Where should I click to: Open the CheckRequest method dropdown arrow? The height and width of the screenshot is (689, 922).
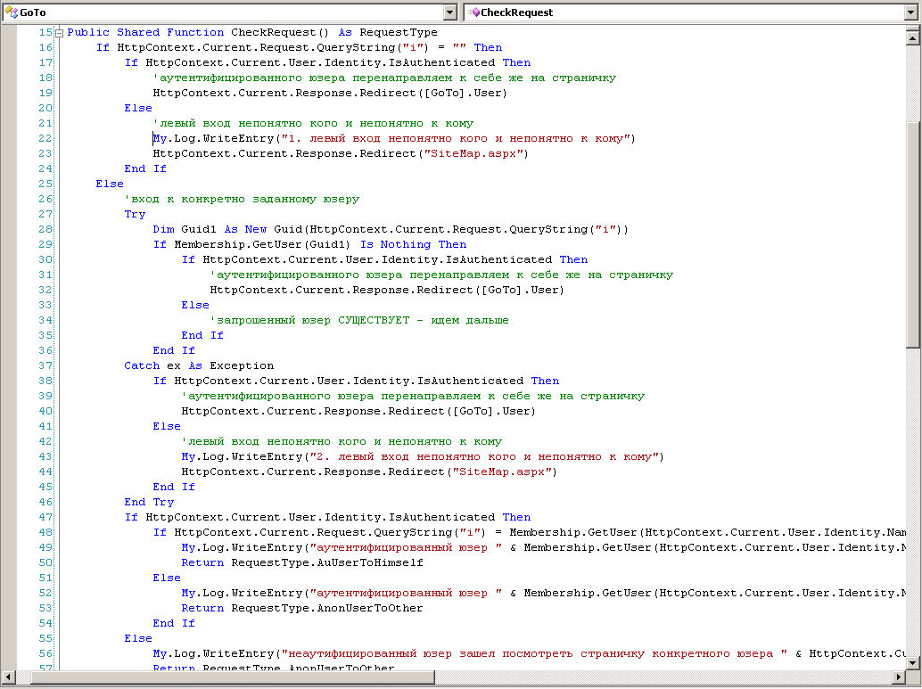click(x=910, y=12)
